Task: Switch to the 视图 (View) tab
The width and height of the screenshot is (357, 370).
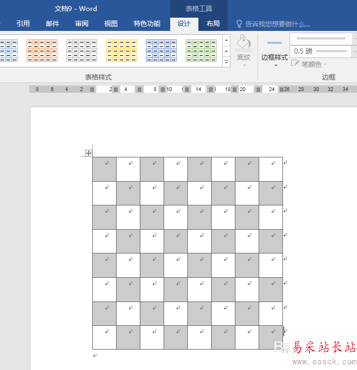Action: point(111,24)
